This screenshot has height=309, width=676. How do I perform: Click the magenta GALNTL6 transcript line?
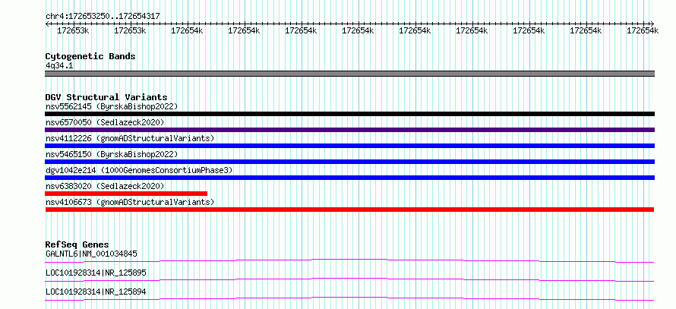click(349, 260)
